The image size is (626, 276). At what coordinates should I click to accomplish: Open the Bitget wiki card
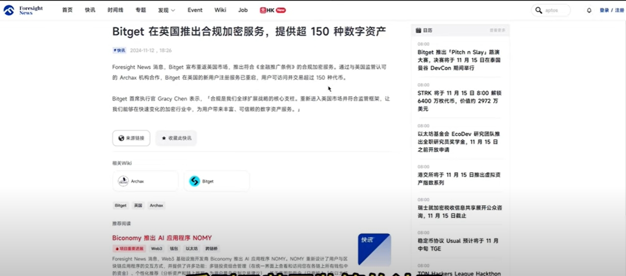(217, 181)
